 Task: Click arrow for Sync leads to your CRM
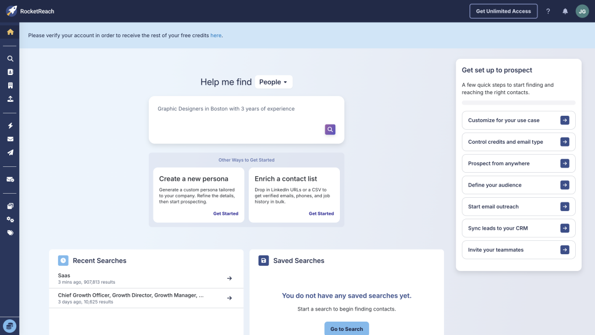(565, 228)
